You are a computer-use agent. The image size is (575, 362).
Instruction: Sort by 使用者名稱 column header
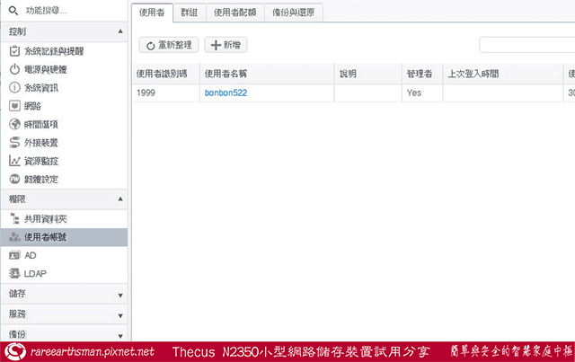(267, 74)
